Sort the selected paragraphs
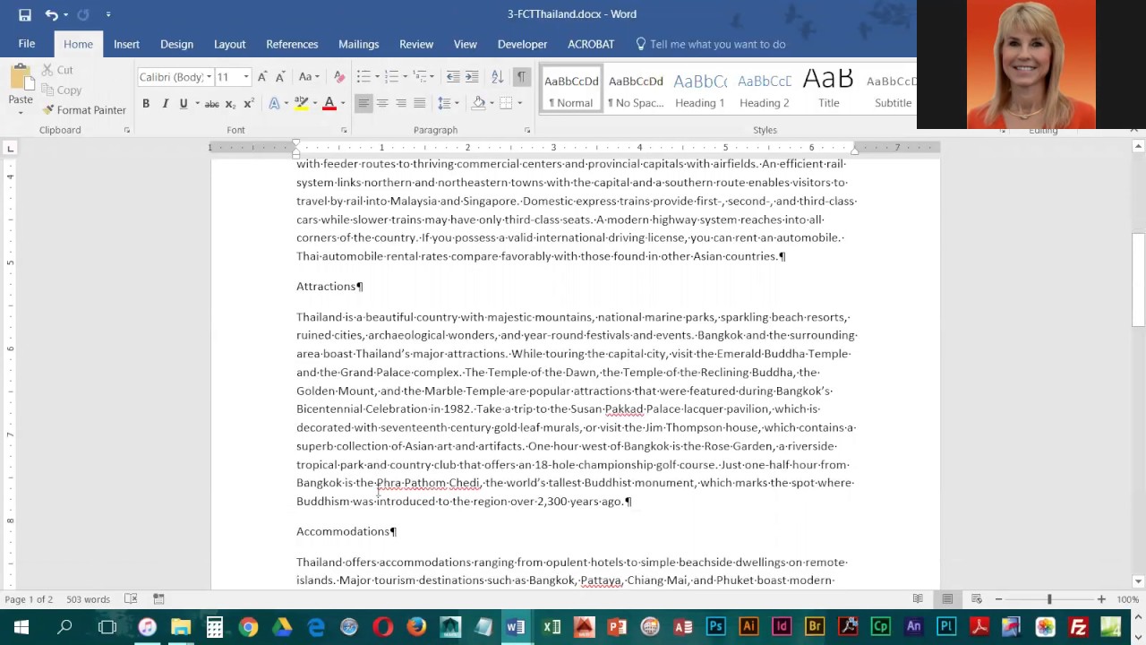The height and width of the screenshot is (645, 1146). click(497, 77)
